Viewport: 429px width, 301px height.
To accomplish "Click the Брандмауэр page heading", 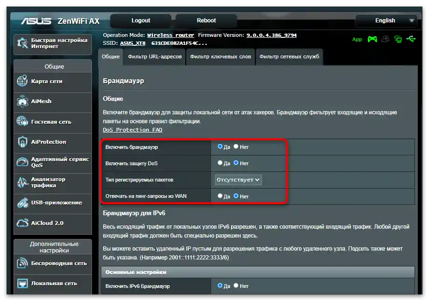I will (123, 81).
